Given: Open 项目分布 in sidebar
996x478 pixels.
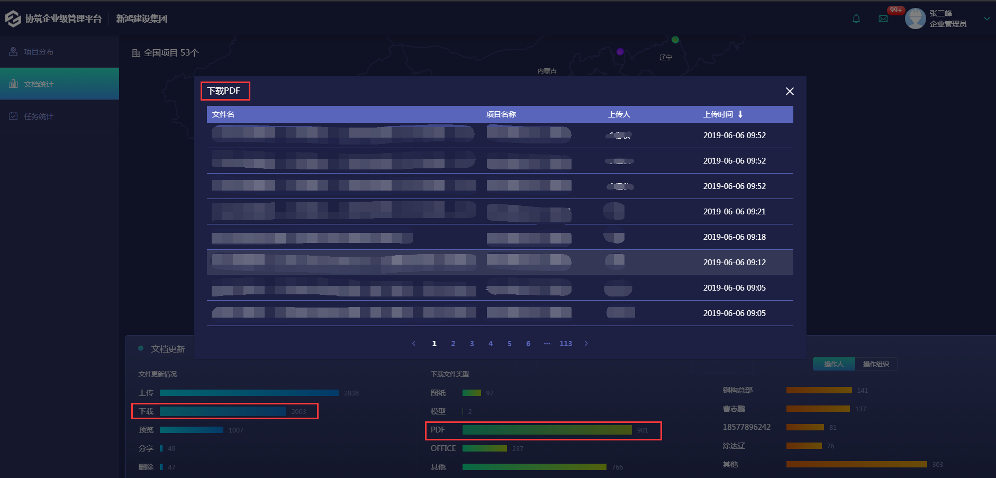Looking at the screenshot, I should click(39, 52).
